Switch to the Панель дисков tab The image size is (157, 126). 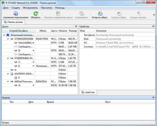[13, 22]
